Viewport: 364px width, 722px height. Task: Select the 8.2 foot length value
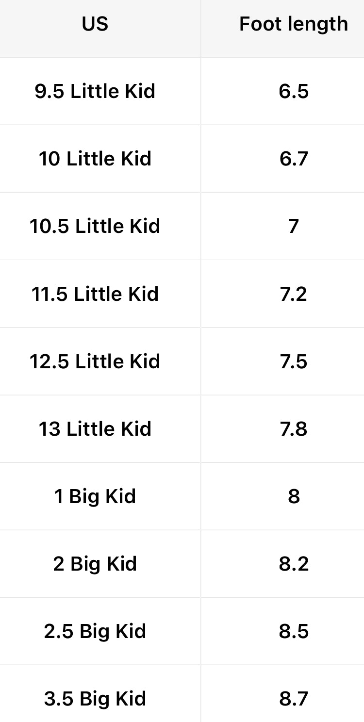294,563
